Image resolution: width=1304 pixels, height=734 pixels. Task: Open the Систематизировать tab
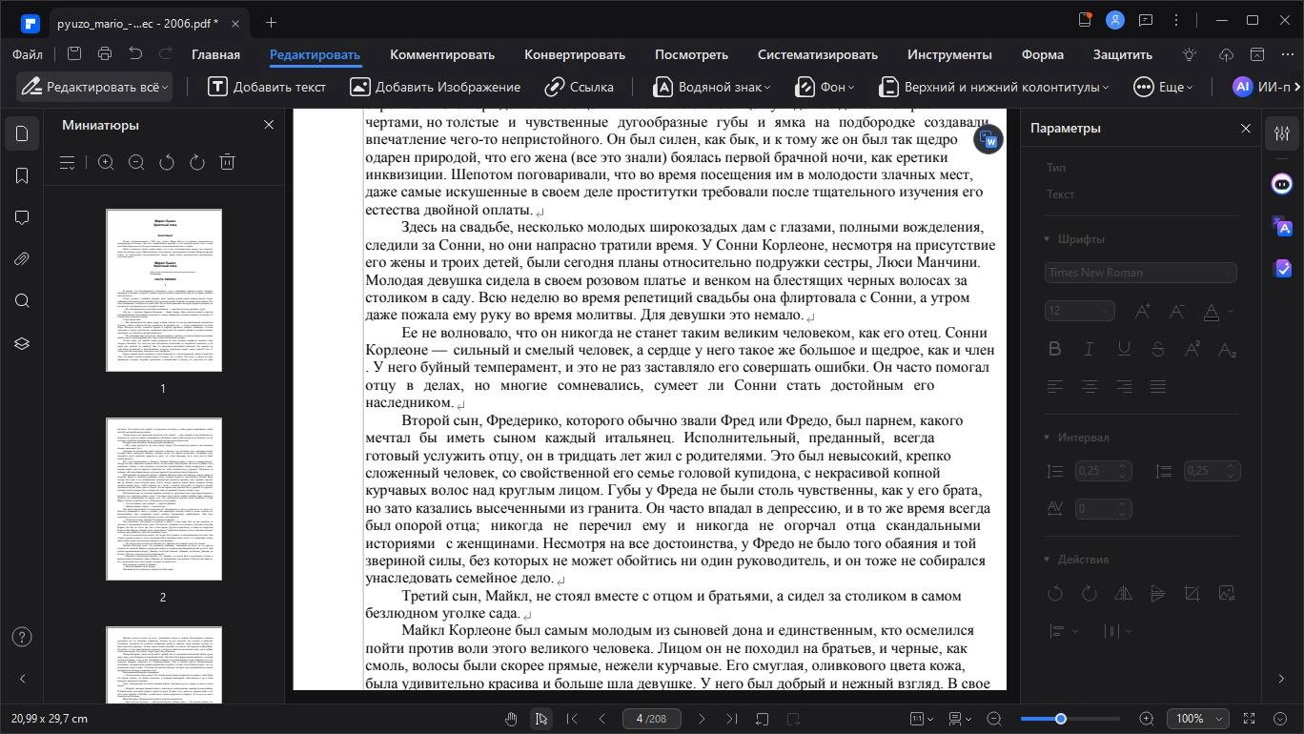coord(818,54)
